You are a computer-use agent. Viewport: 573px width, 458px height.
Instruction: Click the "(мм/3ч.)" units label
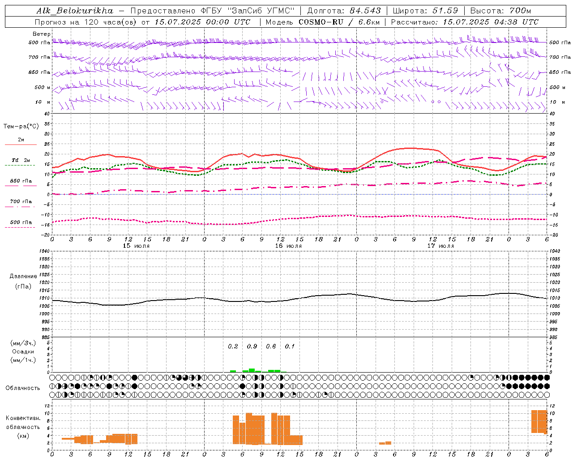(x=23, y=343)
